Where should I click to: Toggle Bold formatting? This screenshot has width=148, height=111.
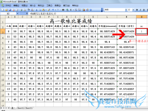tap(137, 10)
